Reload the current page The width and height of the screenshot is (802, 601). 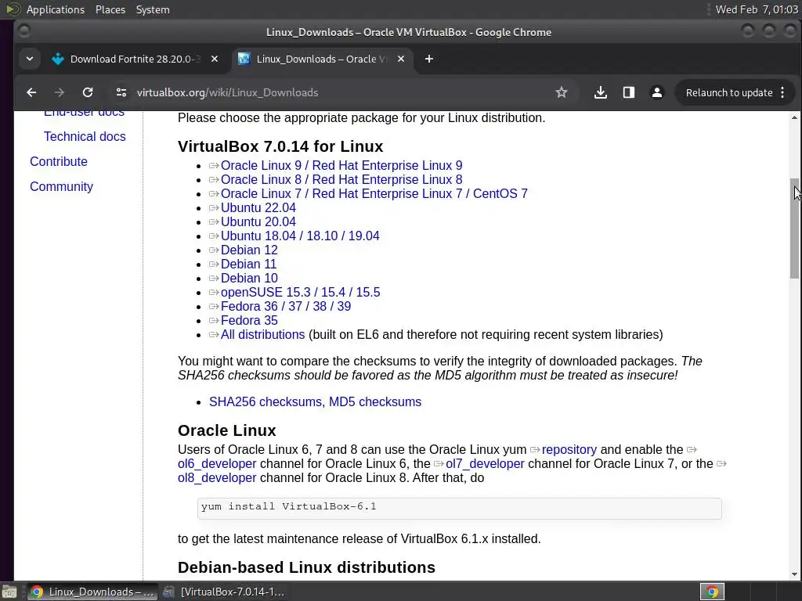[x=88, y=92]
